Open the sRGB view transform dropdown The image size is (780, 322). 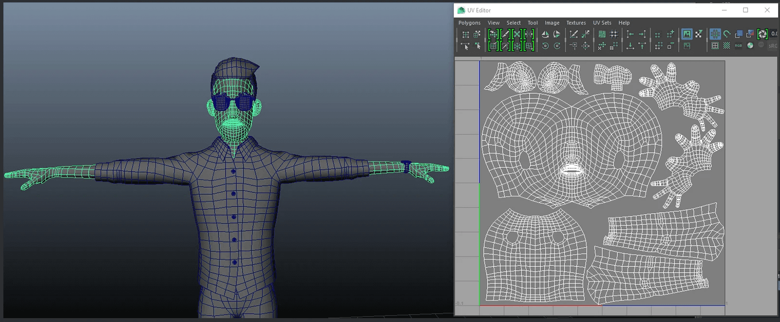(772, 46)
